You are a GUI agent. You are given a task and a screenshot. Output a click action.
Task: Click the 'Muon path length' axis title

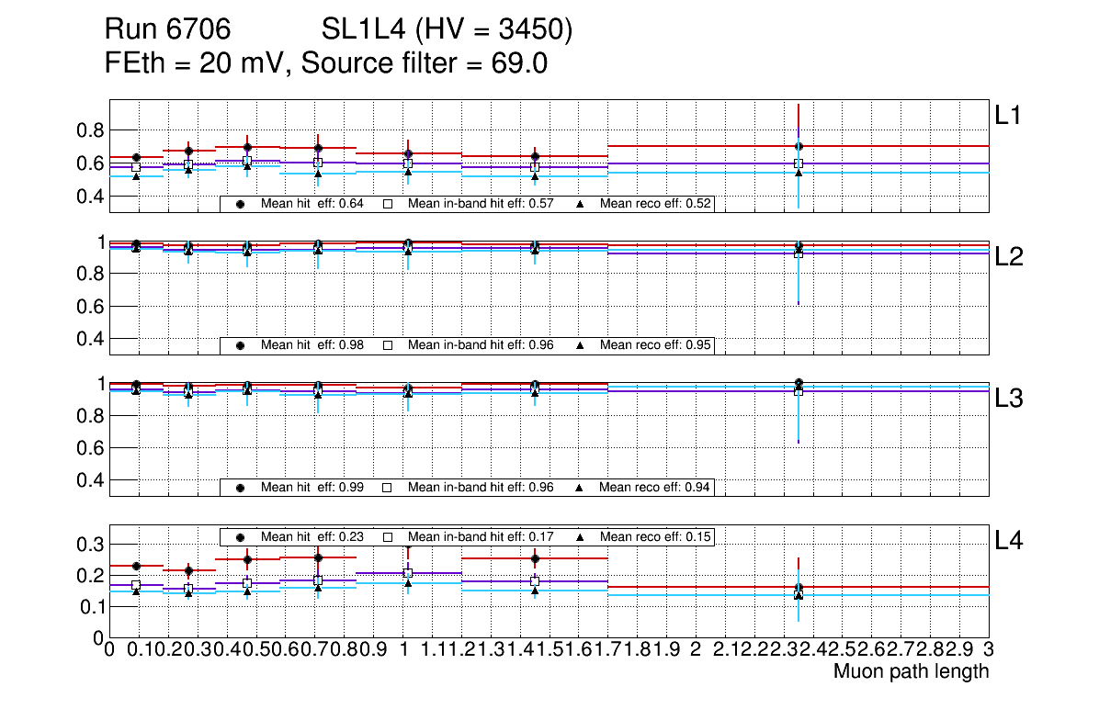click(x=911, y=671)
